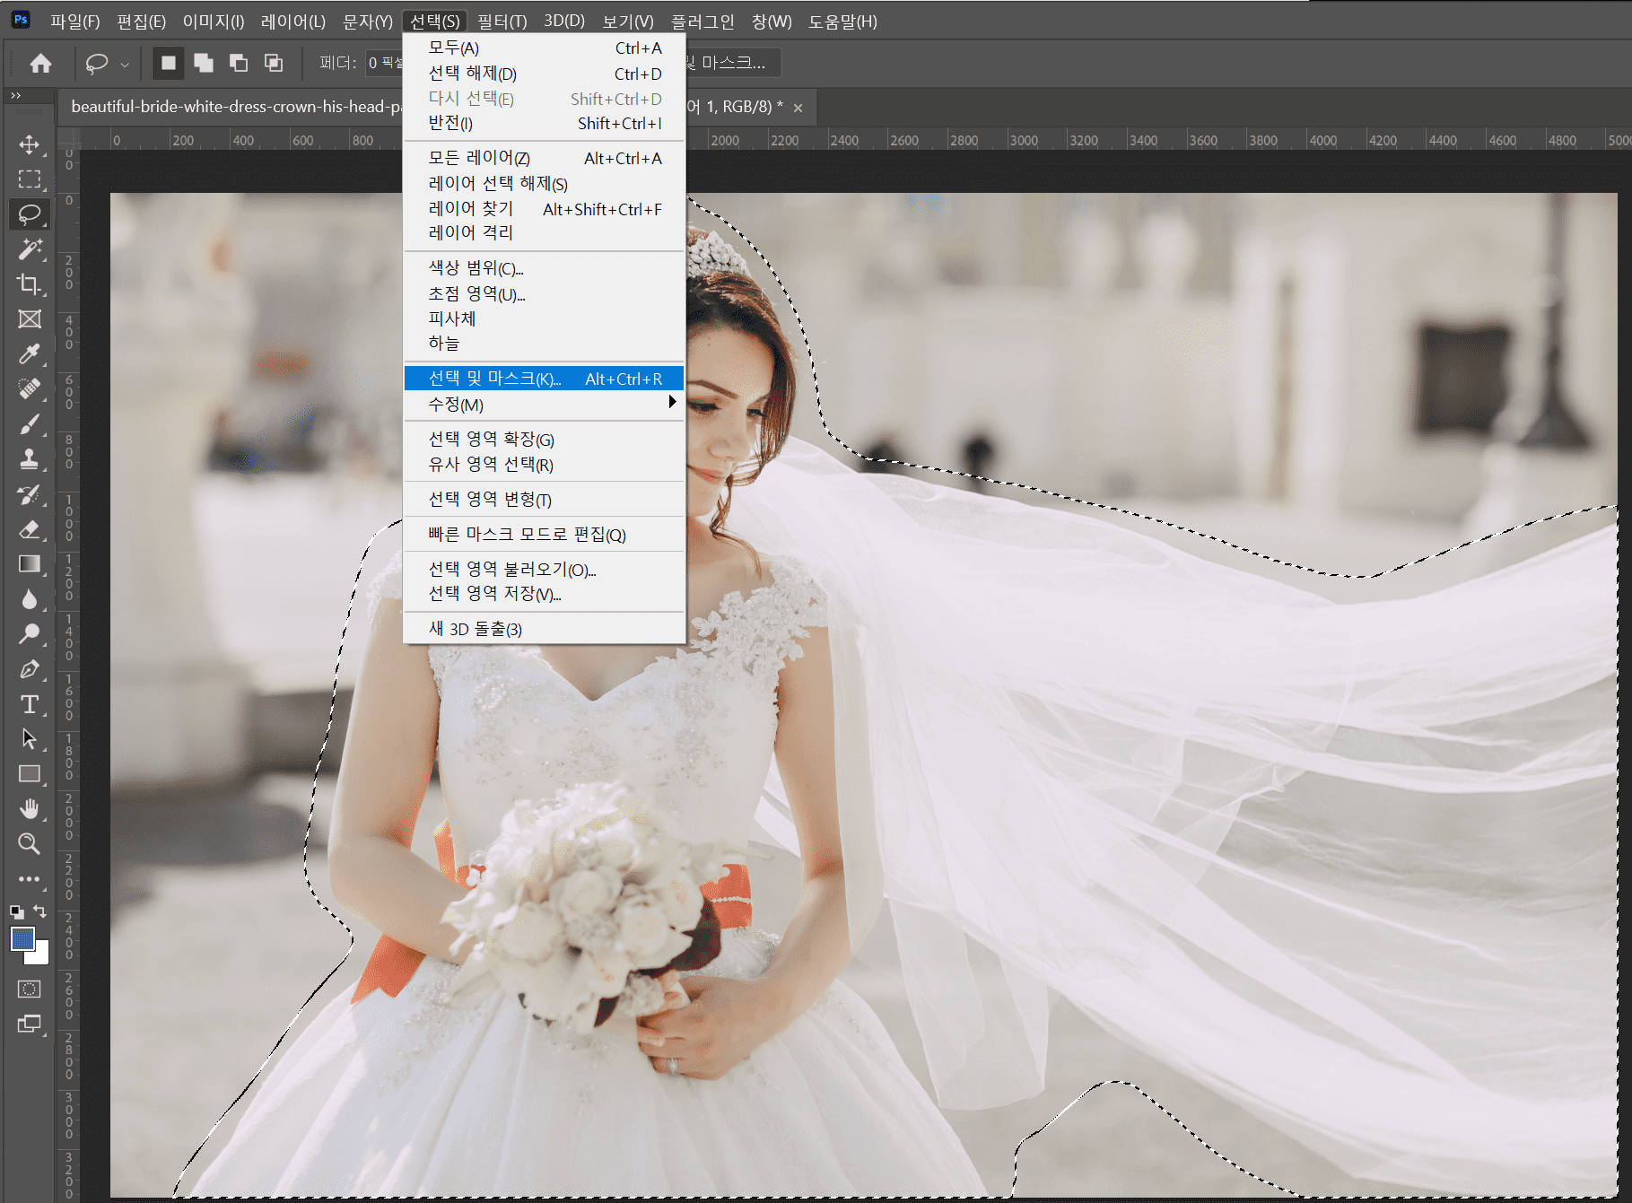Choose 하늘 select sky entry

click(544, 344)
